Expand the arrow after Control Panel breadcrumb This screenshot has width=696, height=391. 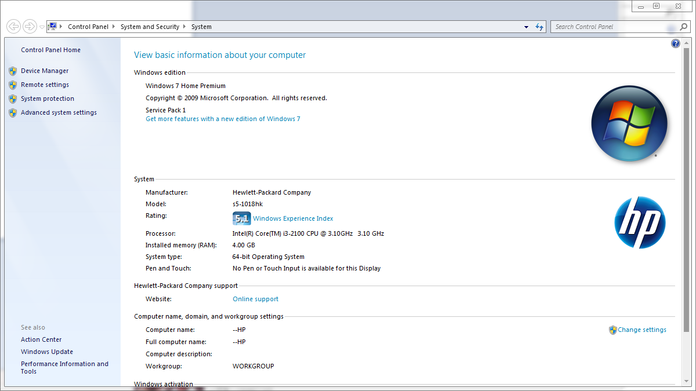(x=114, y=27)
